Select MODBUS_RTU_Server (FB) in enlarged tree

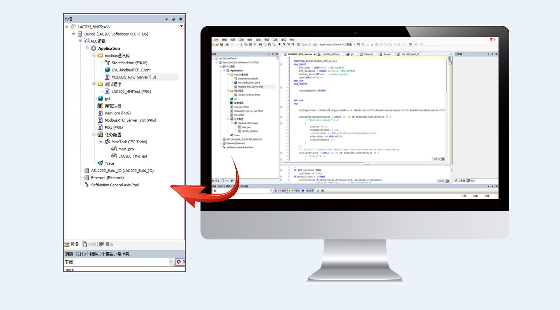pyautogui.click(x=133, y=77)
